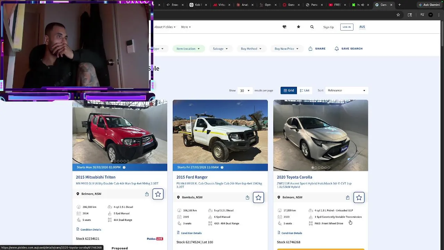Image resolution: width=444 pixels, height=250 pixels.
Task: Open the search magnifier icon in header
Action: [312, 27]
